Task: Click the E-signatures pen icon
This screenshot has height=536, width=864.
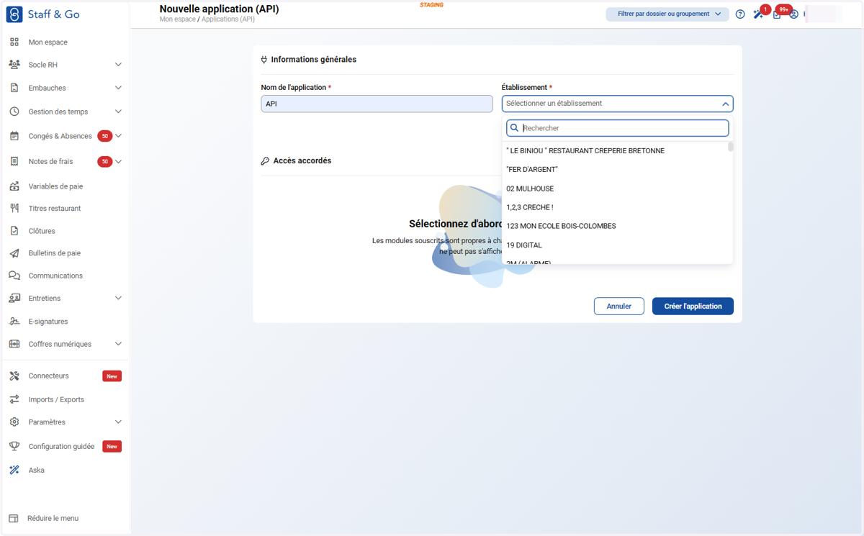Action: pos(14,322)
